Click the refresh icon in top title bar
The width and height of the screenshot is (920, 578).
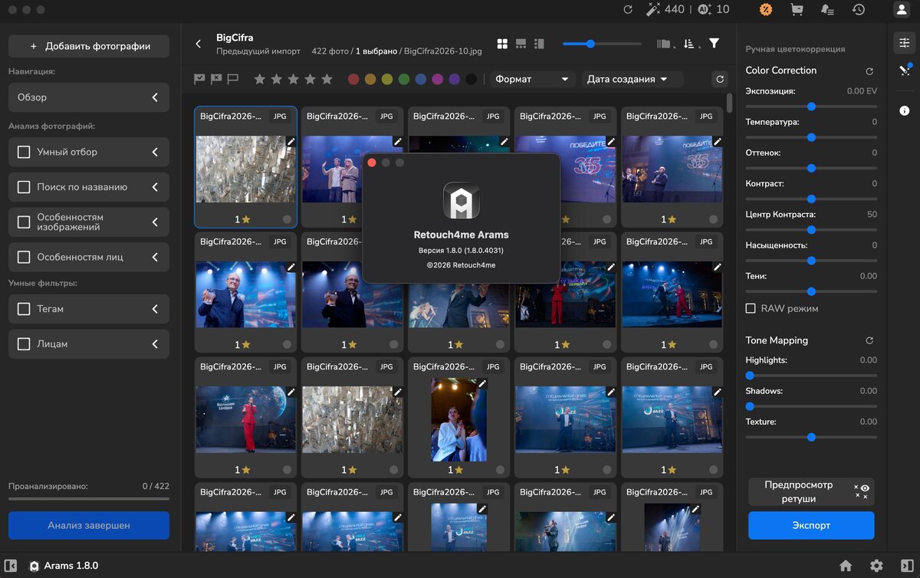point(628,10)
